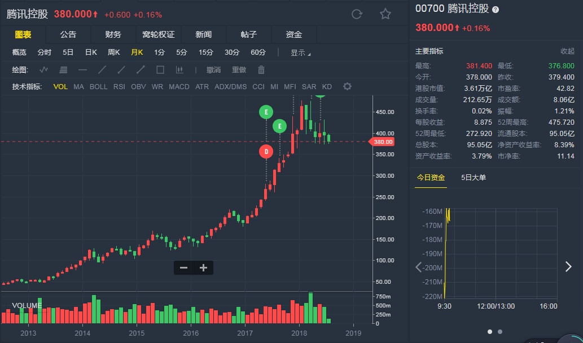This screenshot has width=583, height=343.
Task: Click the right arrow to next chart panel
Action: click(x=568, y=267)
